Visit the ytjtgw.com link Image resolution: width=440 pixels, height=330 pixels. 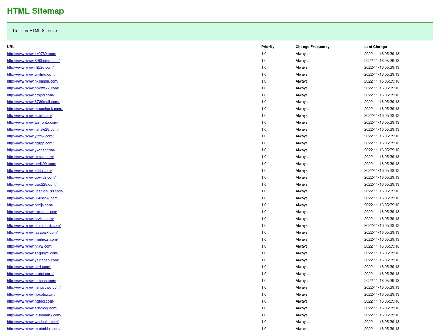pos(30,136)
